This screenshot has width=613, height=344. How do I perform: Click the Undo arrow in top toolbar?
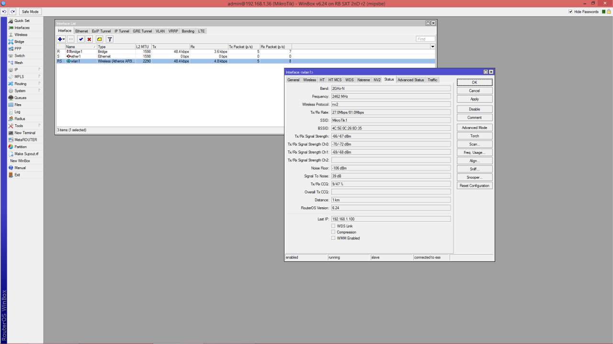5,11
